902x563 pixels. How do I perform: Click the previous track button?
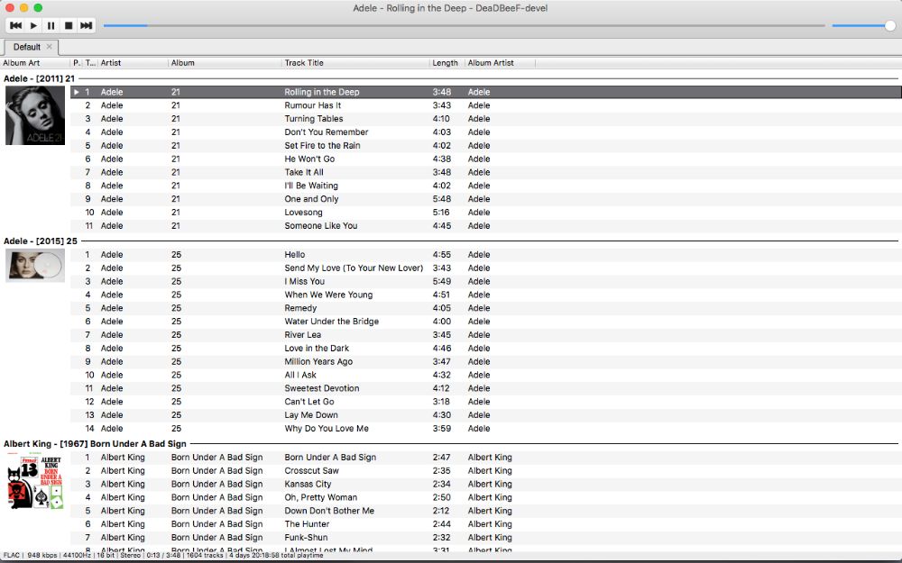pyautogui.click(x=15, y=25)
